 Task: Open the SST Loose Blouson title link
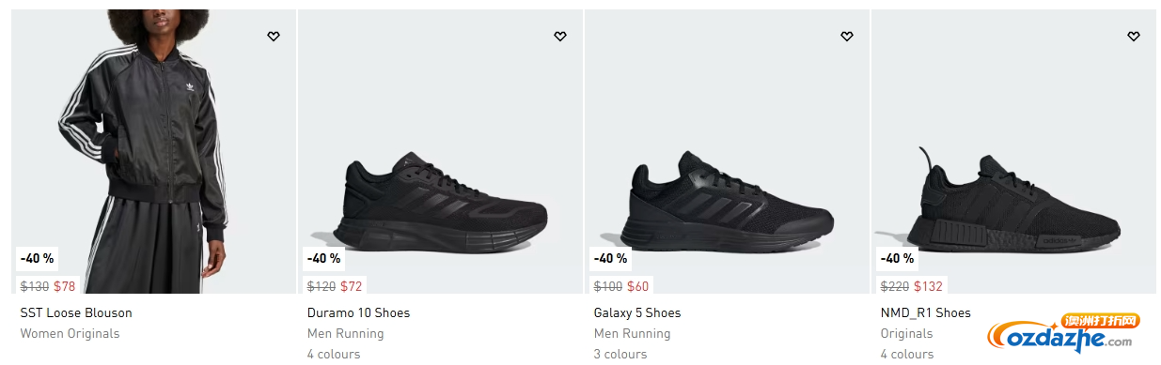[76, 312]
